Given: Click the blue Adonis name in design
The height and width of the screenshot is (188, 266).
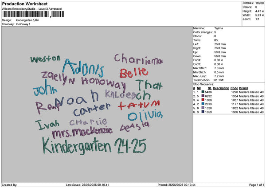Looking at the screenshot, I should point(83,68).
